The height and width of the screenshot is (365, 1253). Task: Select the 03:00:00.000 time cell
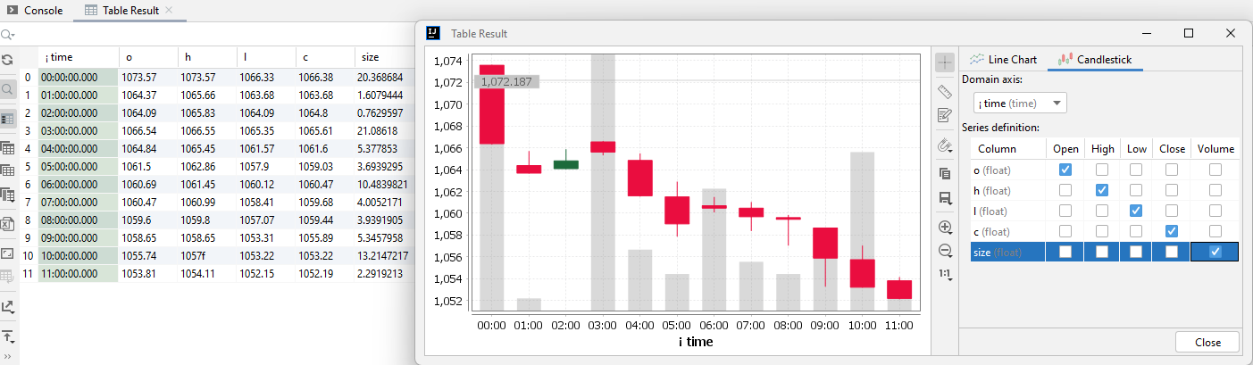[x=78, y=130]
